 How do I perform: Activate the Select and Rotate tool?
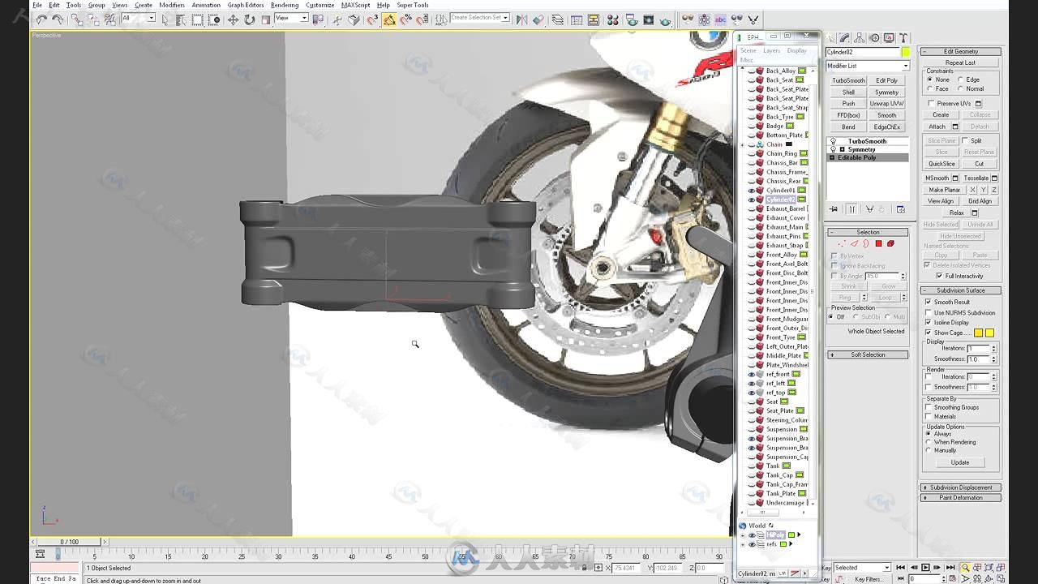pos(249,19)
